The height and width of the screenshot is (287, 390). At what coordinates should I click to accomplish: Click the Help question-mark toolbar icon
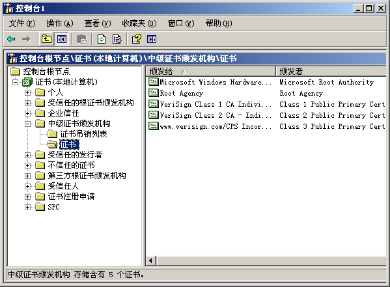point(136,39)
